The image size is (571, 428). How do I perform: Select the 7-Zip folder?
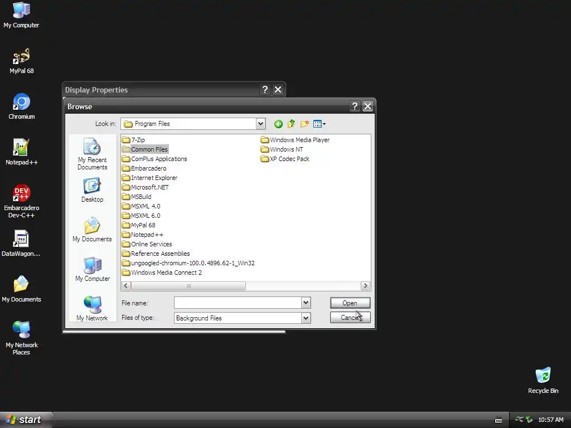[x=133, y=140]
